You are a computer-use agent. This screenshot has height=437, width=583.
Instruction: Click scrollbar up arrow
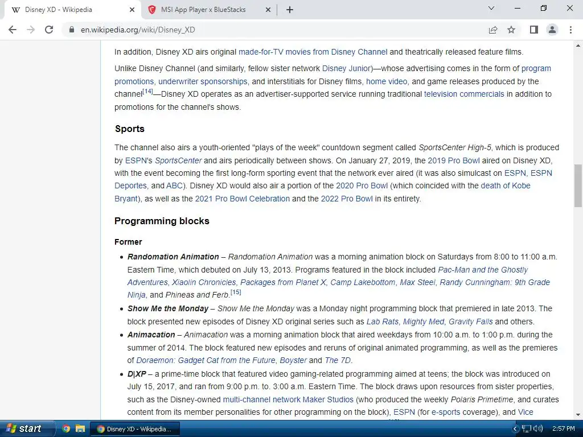coord(578,46)
